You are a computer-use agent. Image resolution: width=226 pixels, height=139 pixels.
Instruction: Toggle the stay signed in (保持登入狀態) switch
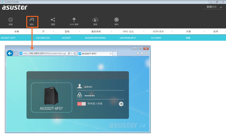tap(82, 104)
